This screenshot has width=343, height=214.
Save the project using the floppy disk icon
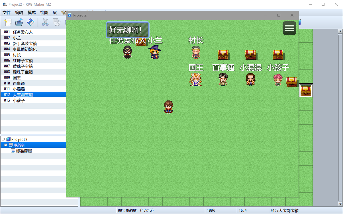click(x=30, y=22)
